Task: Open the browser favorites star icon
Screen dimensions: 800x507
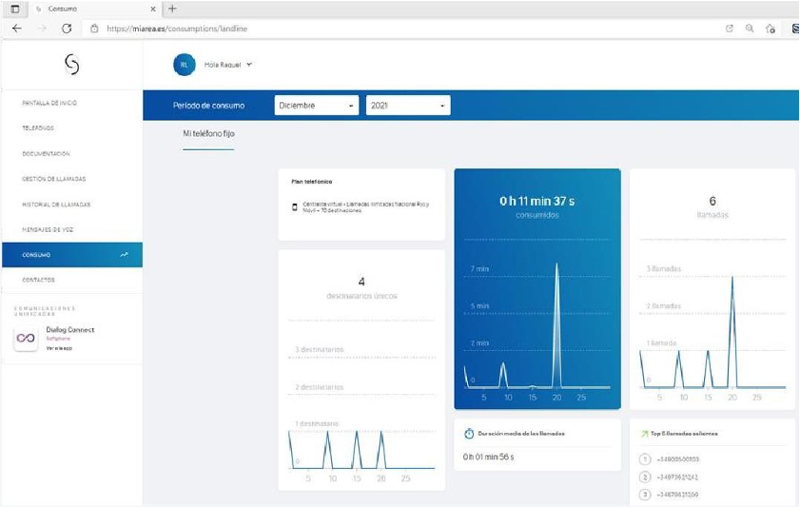Action: click(771, 29)
